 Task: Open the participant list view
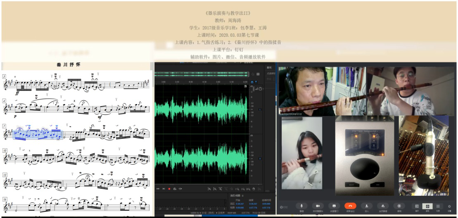pos(438,206)
